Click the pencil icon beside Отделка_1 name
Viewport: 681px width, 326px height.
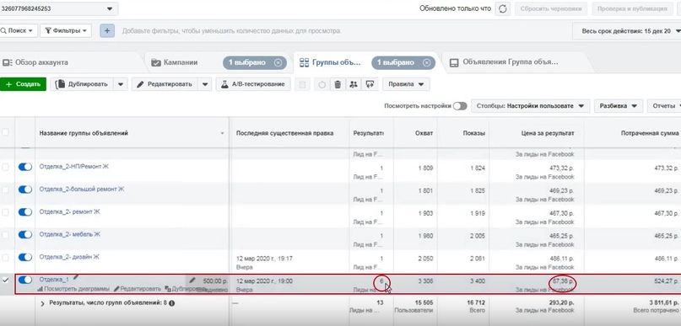[76, 277]
